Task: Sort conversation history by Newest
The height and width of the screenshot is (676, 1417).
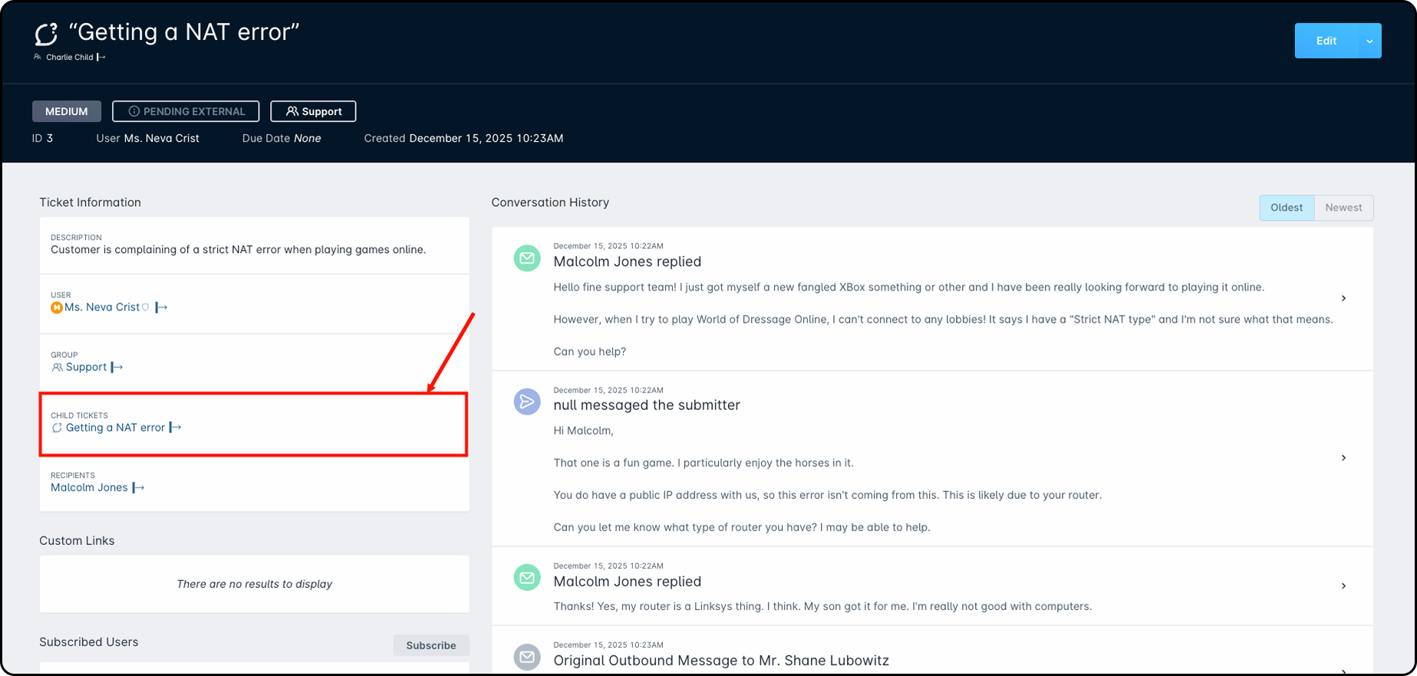Action: click(x=1343, y=208)
